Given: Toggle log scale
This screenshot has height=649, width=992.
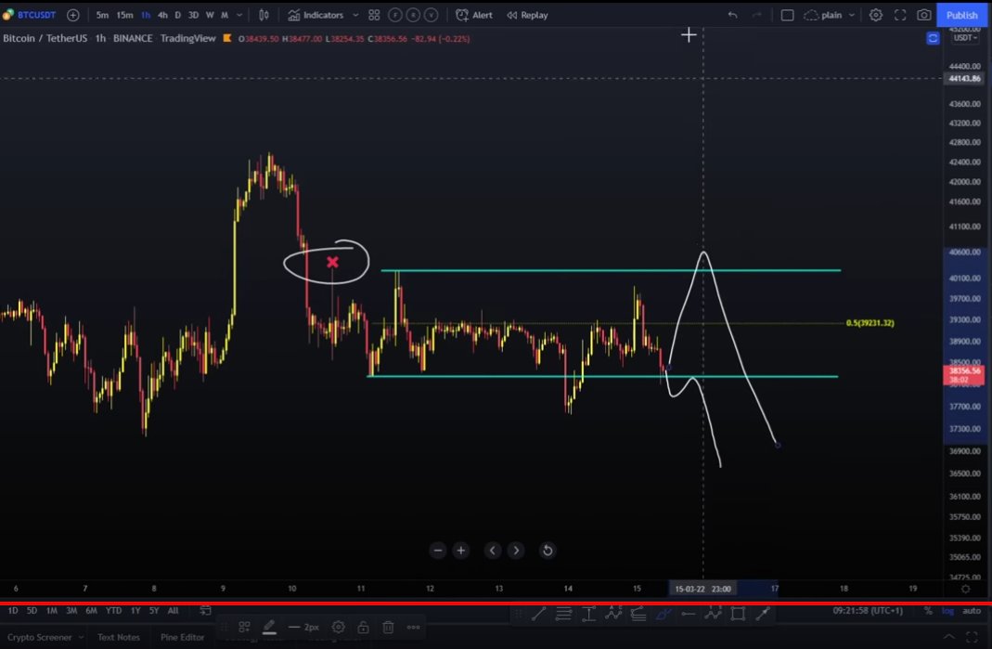Looking at the screenshot, I should (947, 610).
